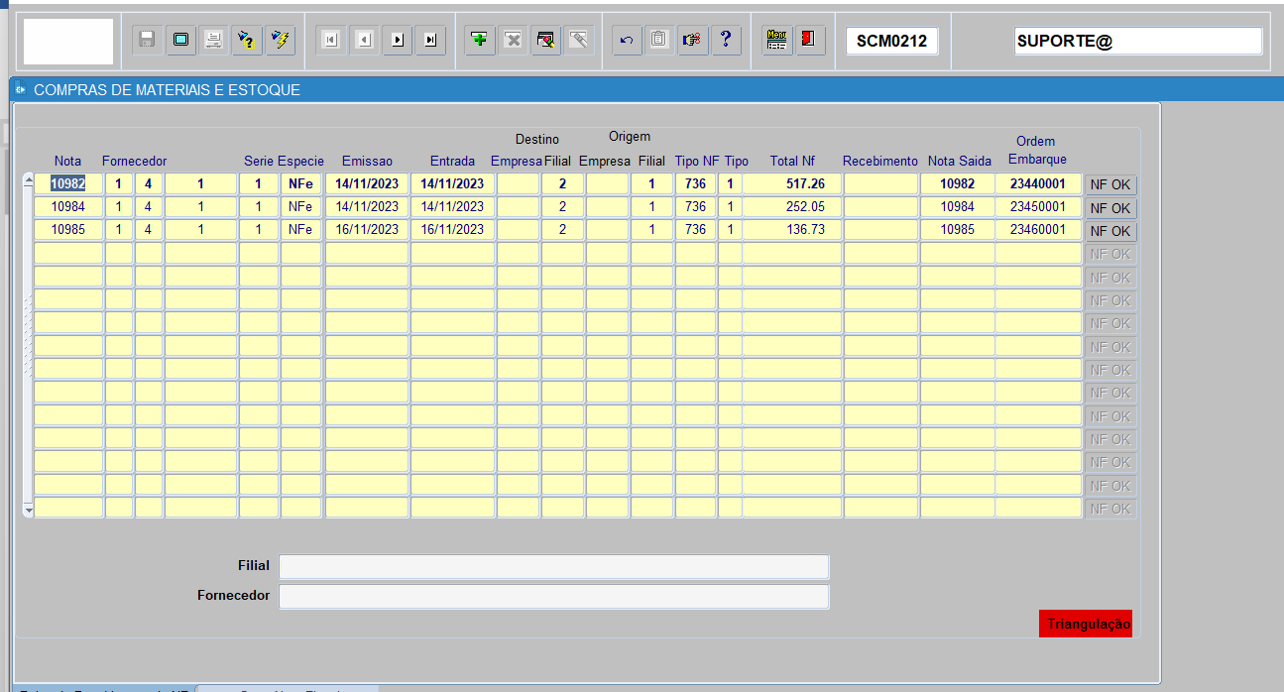1284x692 pixels.
Task: Go to previous record arrow icon
Action: [364, 40]
